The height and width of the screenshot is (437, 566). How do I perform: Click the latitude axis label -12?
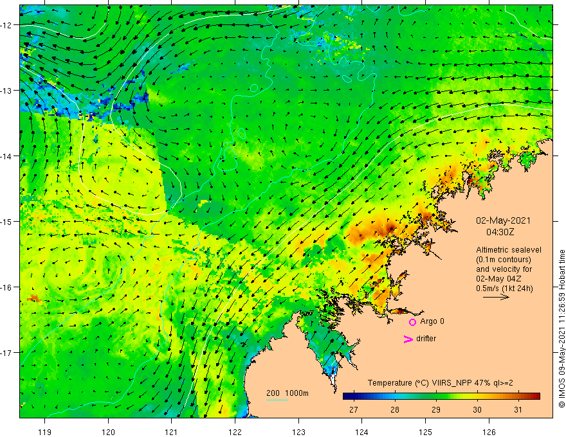pyautogui.click(x=7, y=25)
